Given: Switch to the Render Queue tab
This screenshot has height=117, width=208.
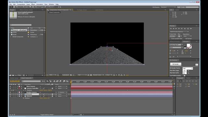Looking at the screenshot, I should pos(14,78).
